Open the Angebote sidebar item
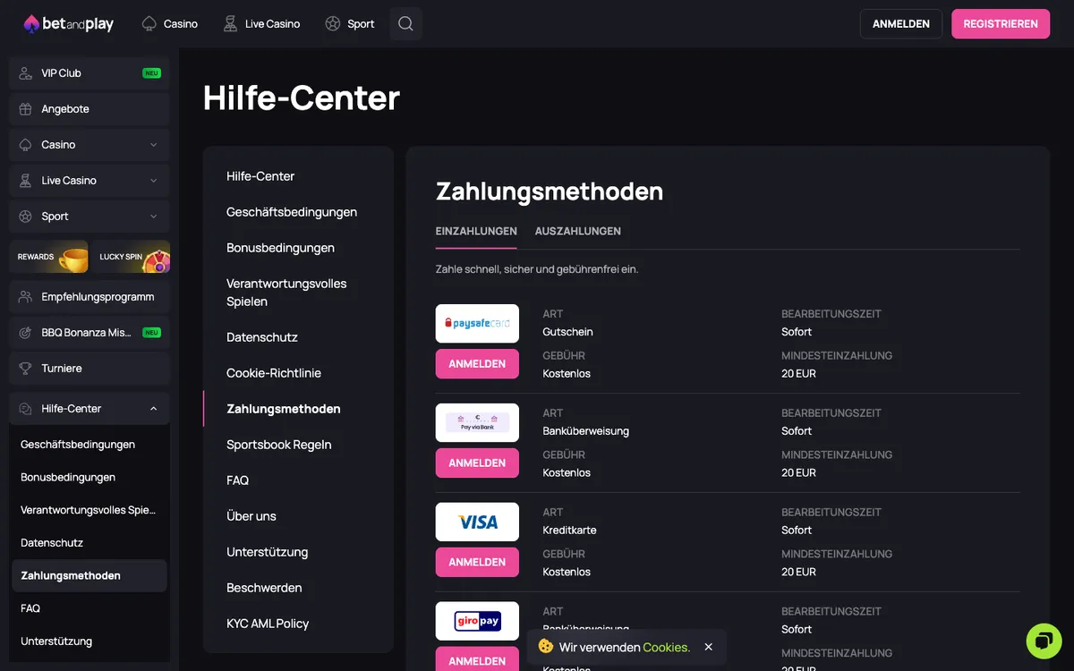The height and width of the screenshot is (671, 1074). pyautogui.click(x=89, y=109)
